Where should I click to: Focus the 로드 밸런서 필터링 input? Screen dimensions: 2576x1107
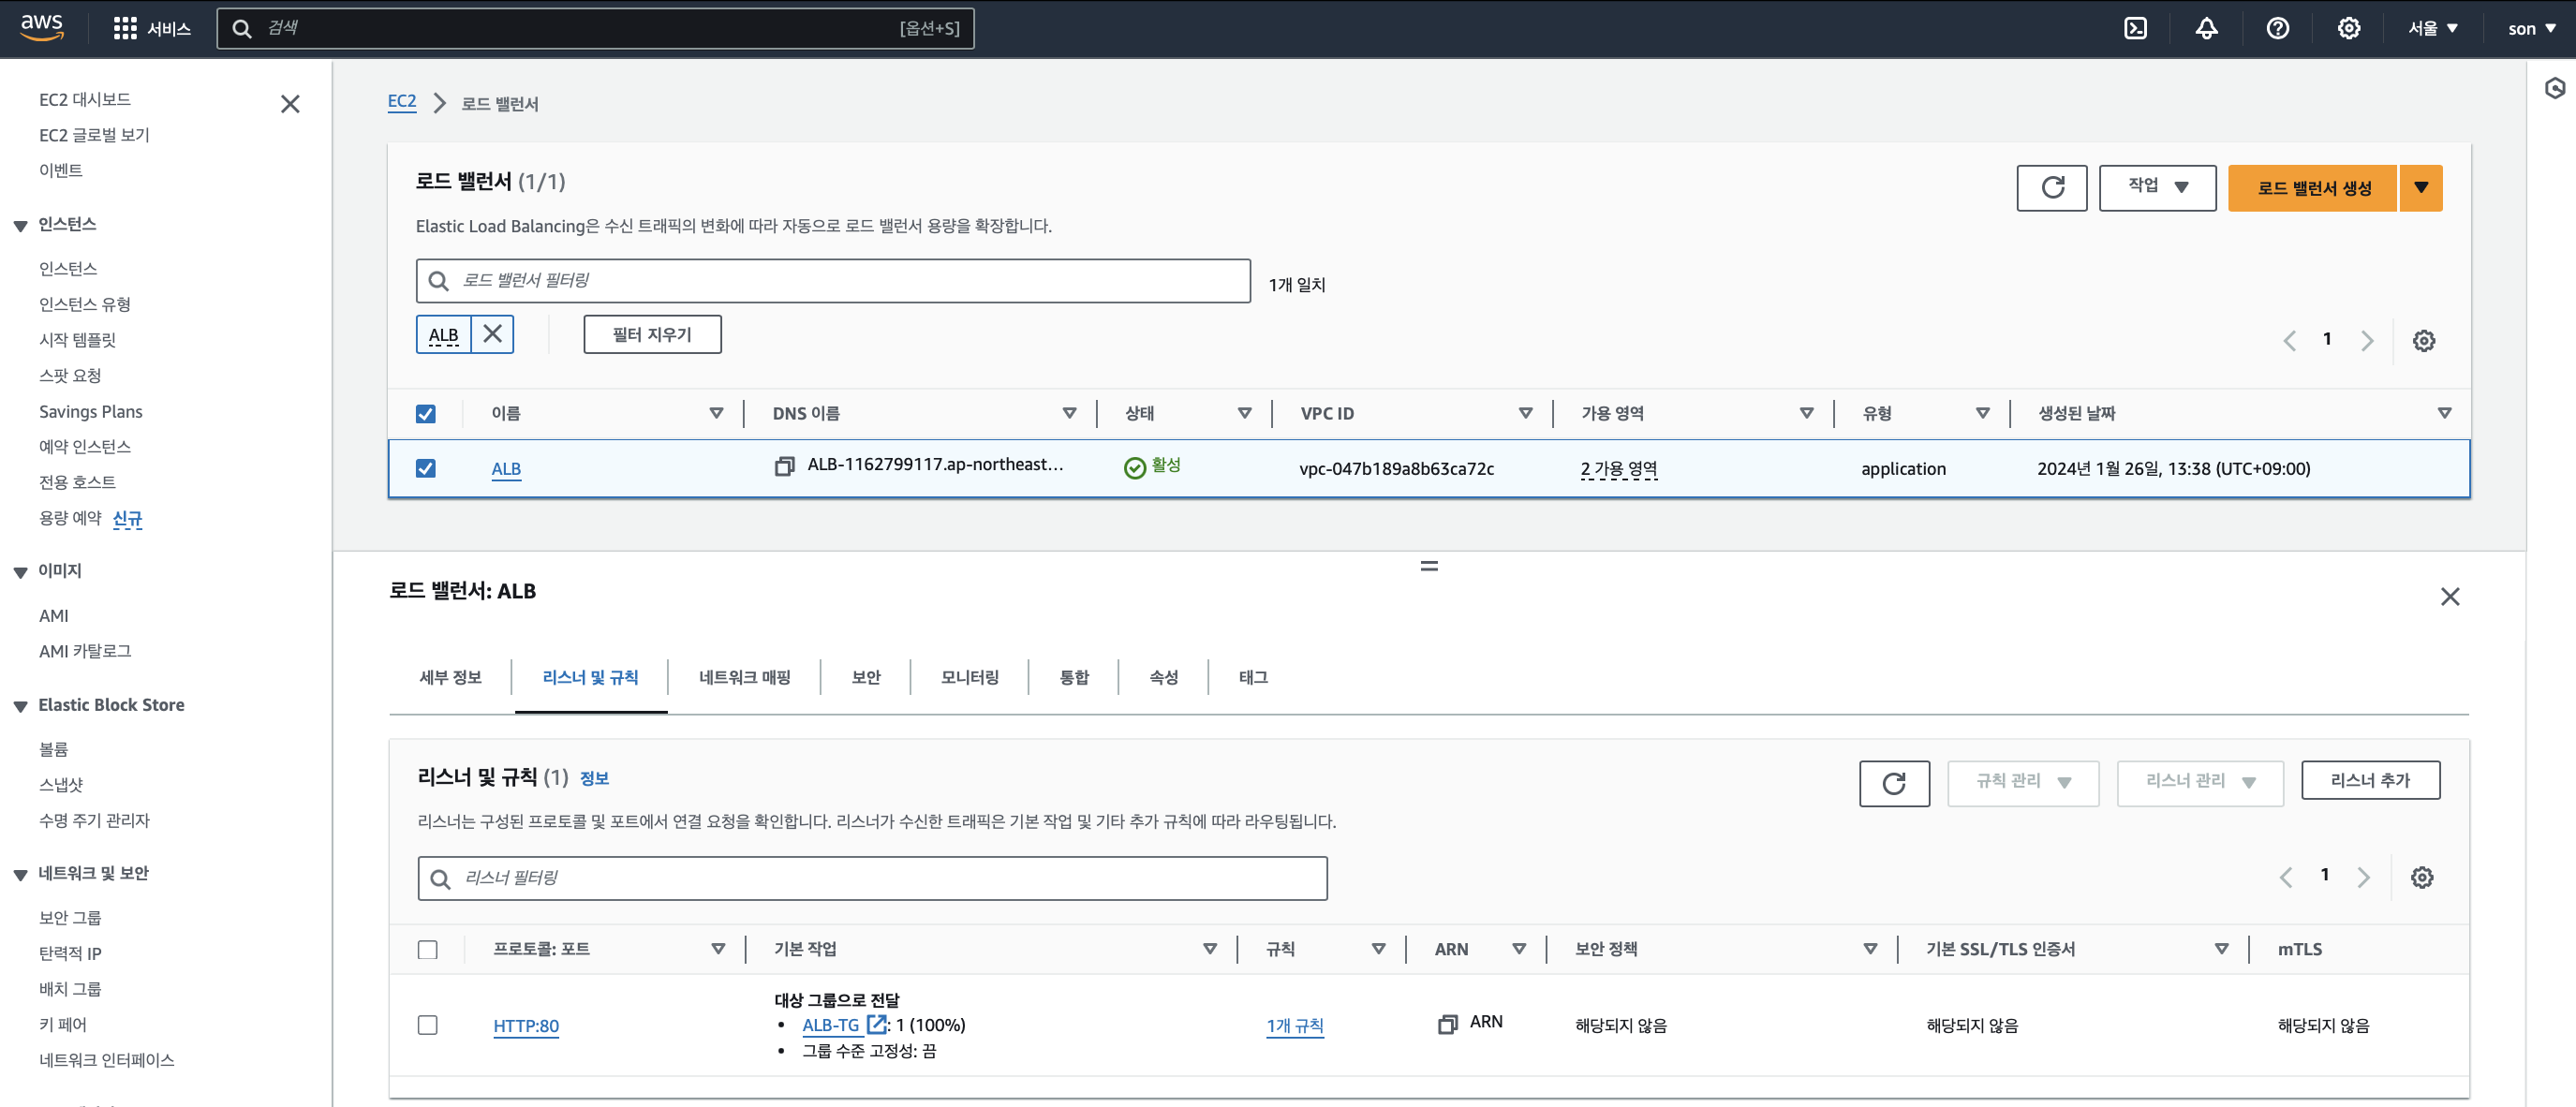[x=833, y=281]
